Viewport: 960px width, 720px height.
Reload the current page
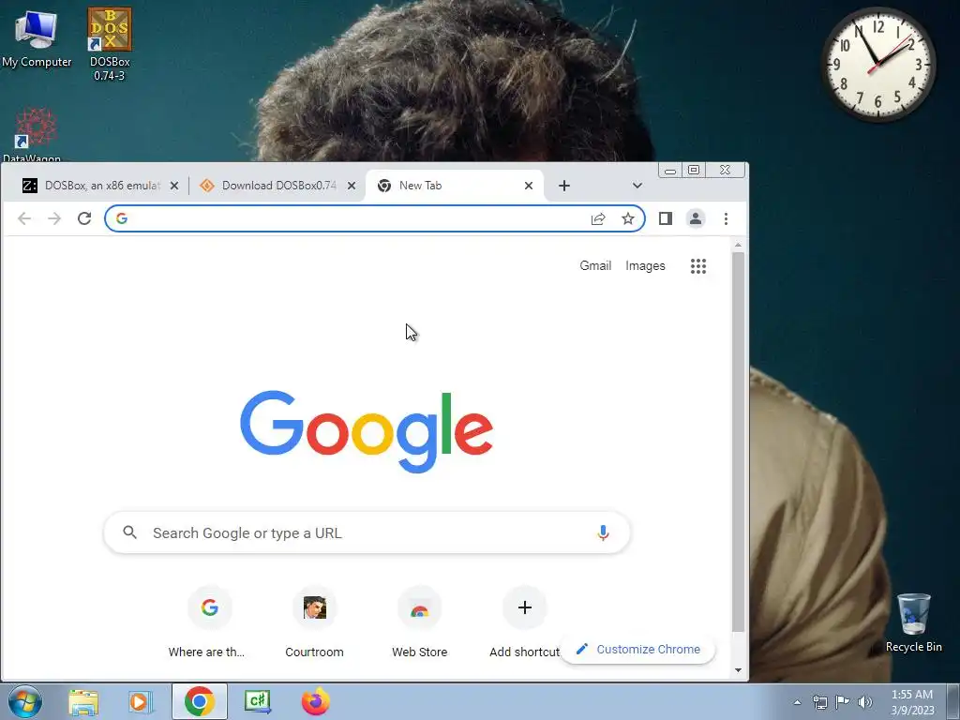point(84,218)
